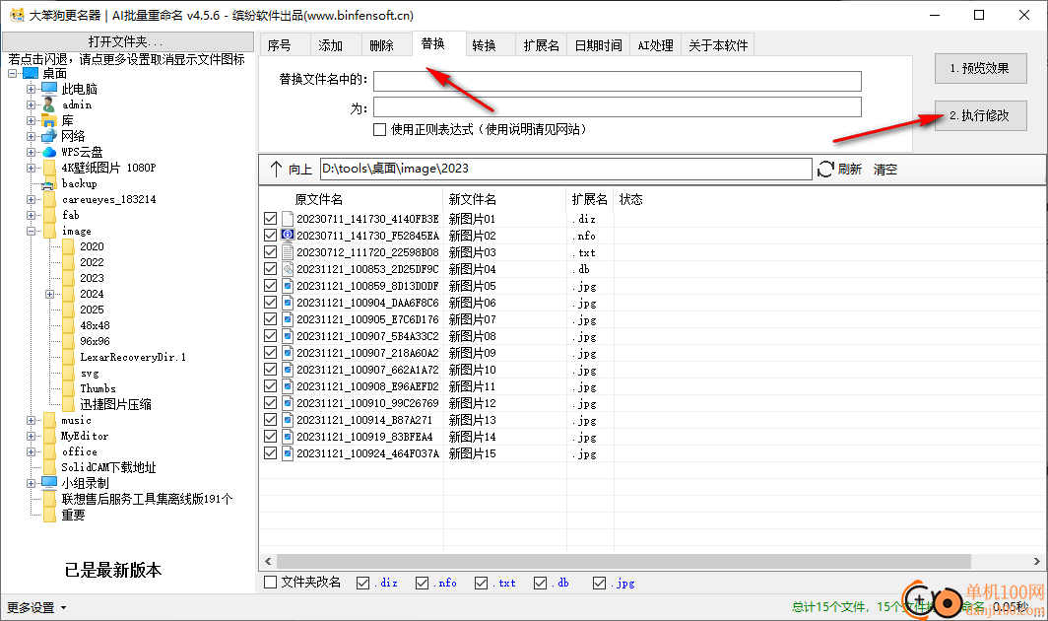Uncheck the .diz extension filter

362,583
